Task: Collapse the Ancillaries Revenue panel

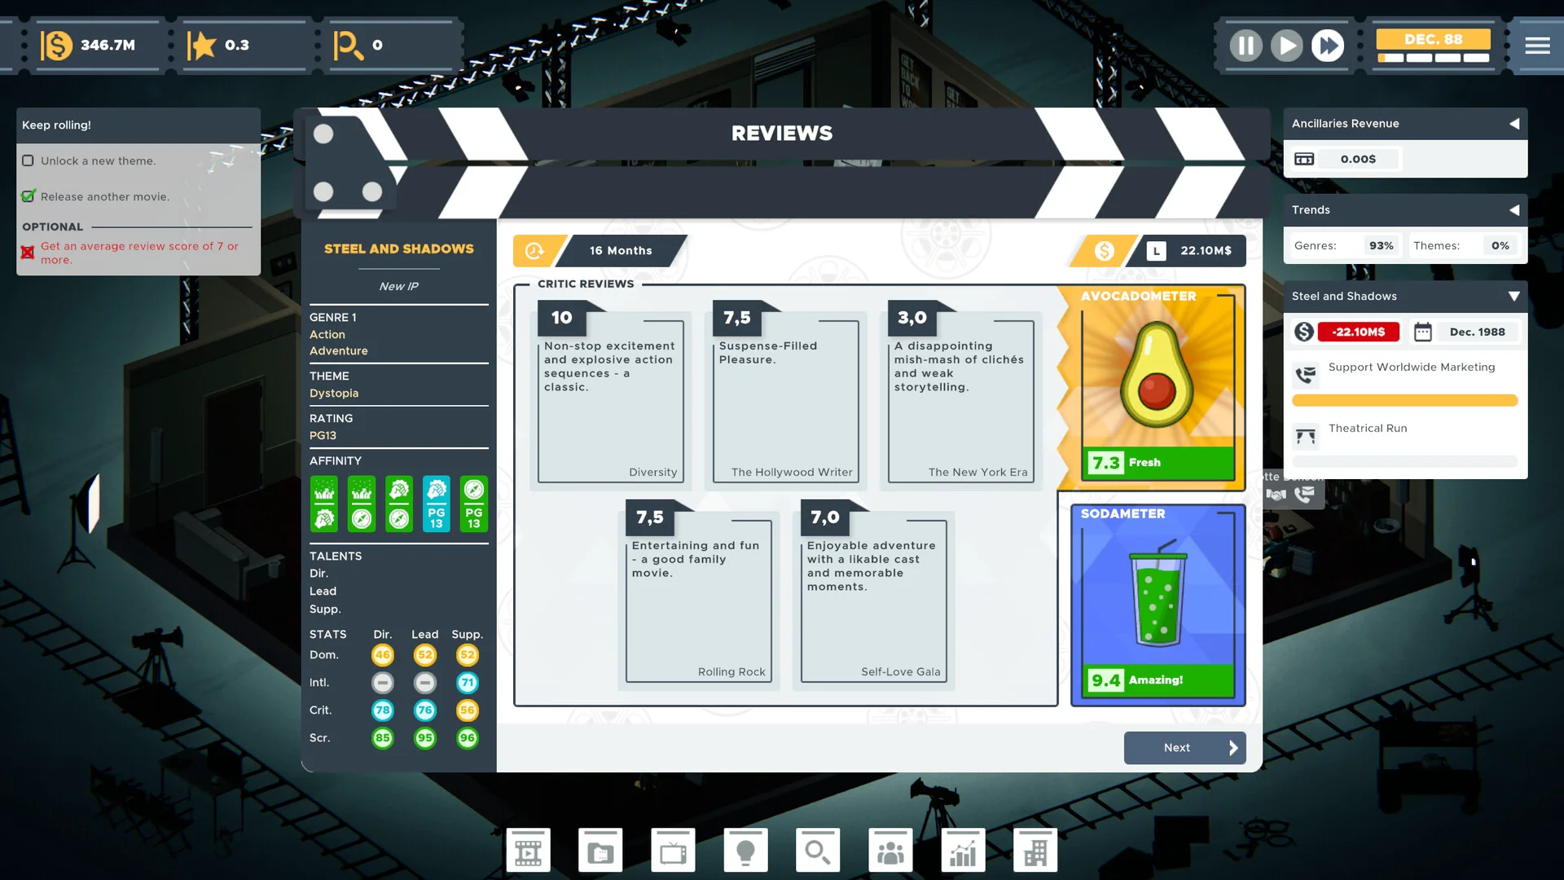Action: [x=1515, y=124]
